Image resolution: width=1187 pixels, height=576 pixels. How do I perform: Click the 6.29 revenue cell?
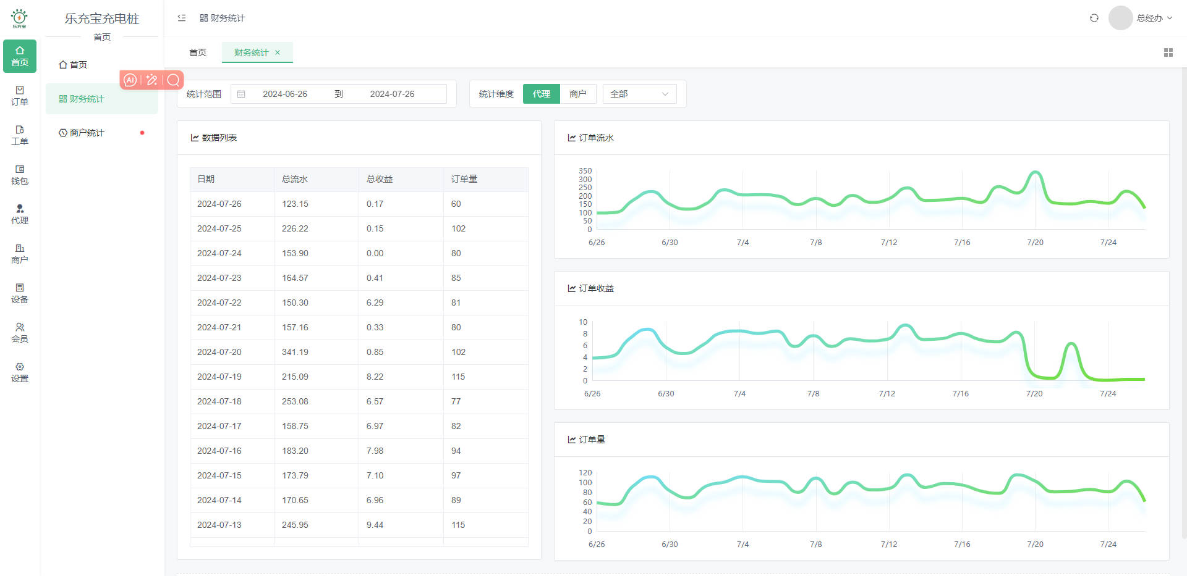(x=401, y=303)
